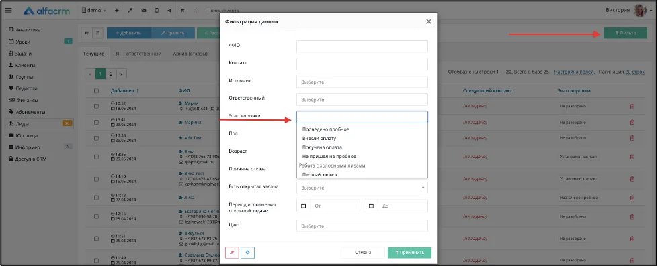The height and width of the screenshot is (266, 658).
Task: Click inside the Контакт input field
Action: [x=362, y=64]
